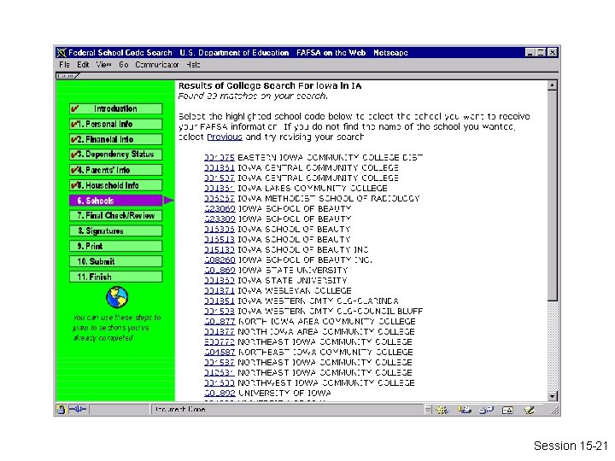Maximize the Netscape window
The width and height of the screenshot is (615, 461).
(x=541, y=53)
